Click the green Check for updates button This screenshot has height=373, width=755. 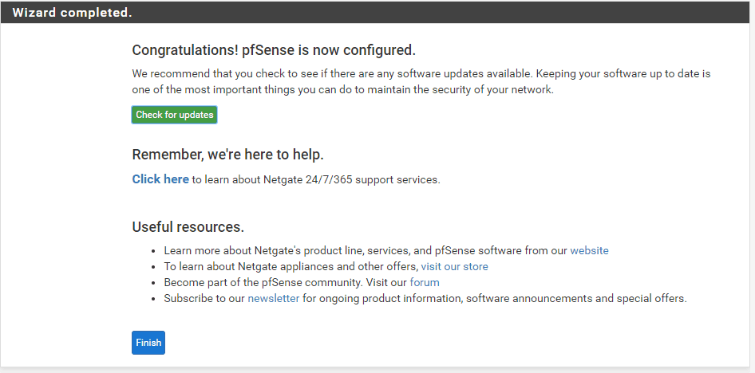point(174,115)
